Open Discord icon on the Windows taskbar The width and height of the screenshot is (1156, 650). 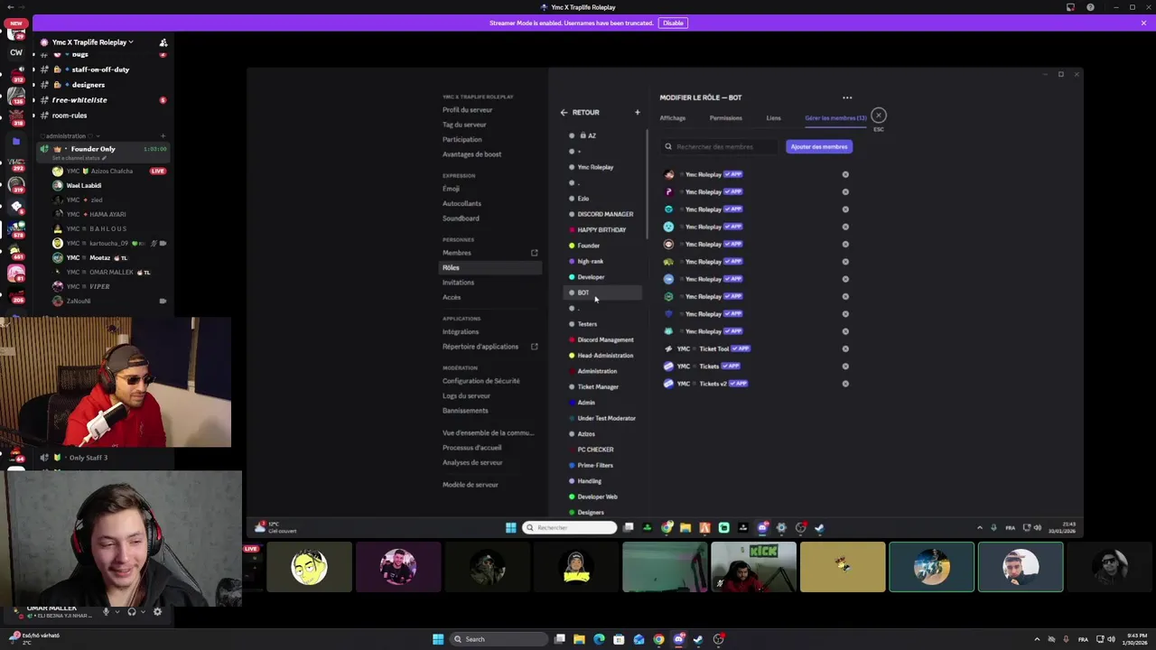coord(678,639)
